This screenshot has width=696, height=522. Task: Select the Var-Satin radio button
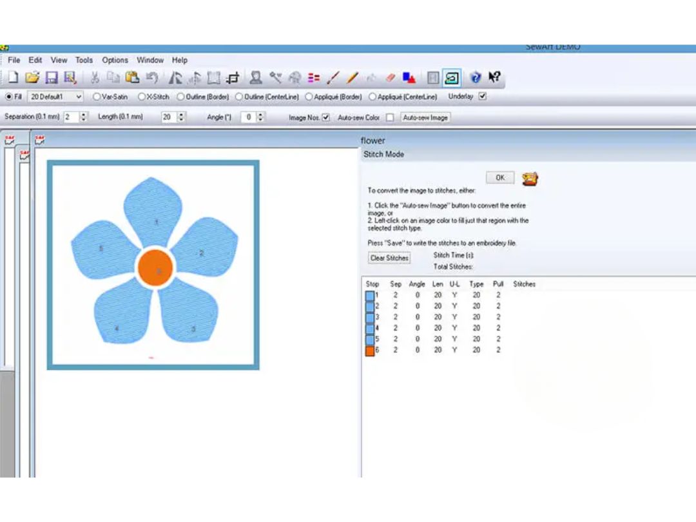(96, 96)
